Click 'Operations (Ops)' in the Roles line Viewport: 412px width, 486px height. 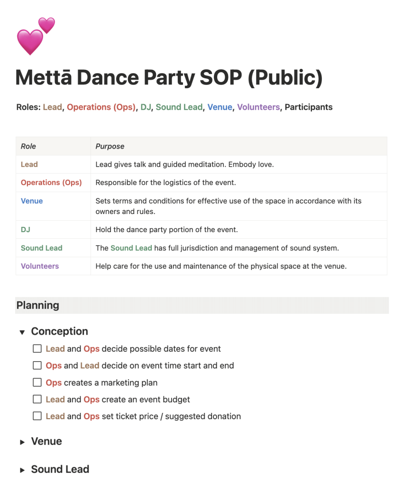(101, 107)
